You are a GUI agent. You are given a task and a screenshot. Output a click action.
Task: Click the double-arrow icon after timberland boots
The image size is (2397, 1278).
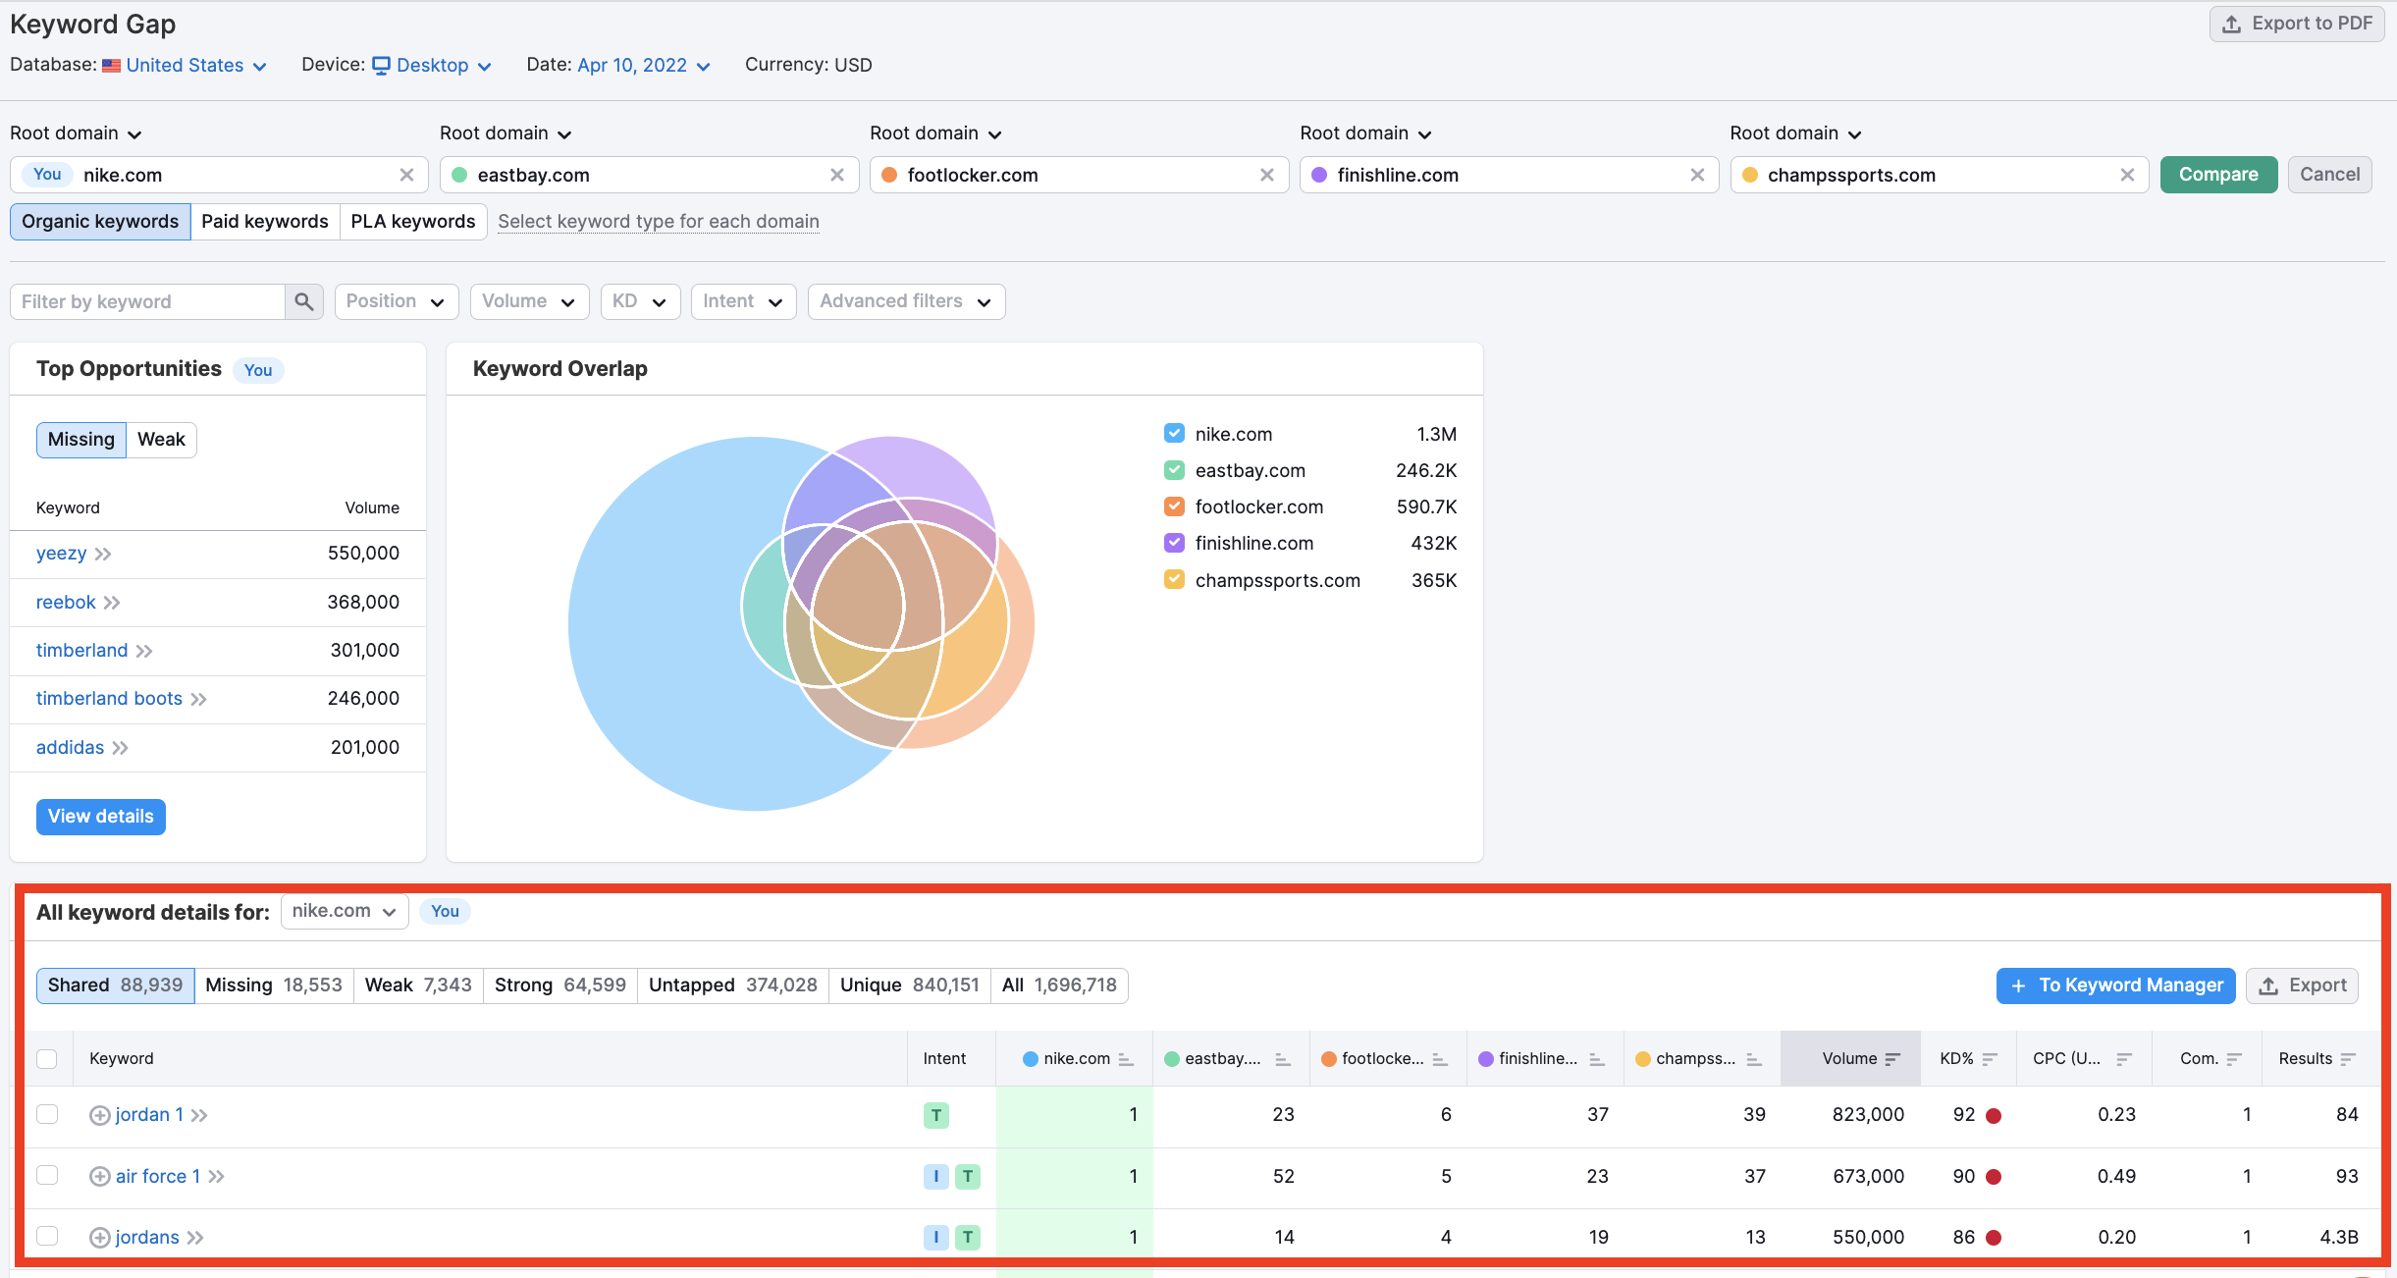(198, 699)
